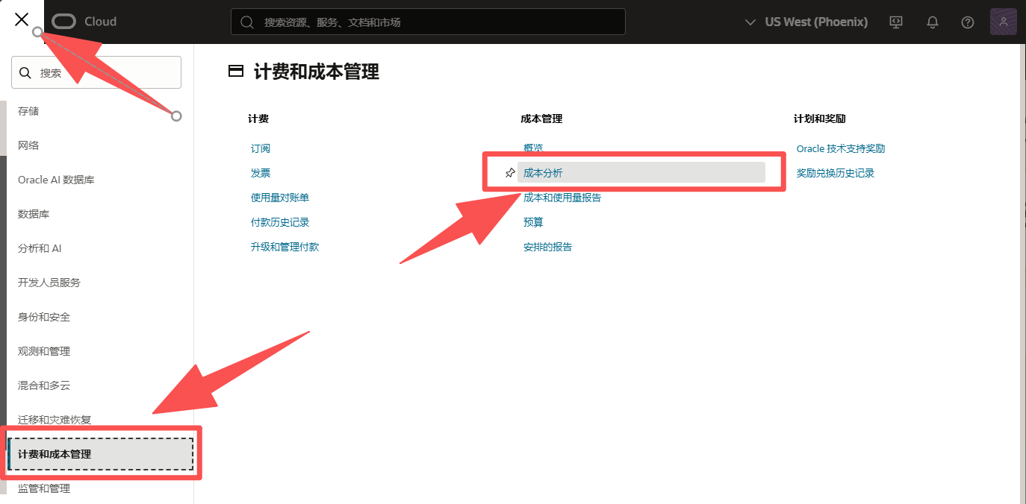This screenshot has height=504, width=1026.
Task: Pin the 成本分析 menu item
Action: [x=510, y=173]
